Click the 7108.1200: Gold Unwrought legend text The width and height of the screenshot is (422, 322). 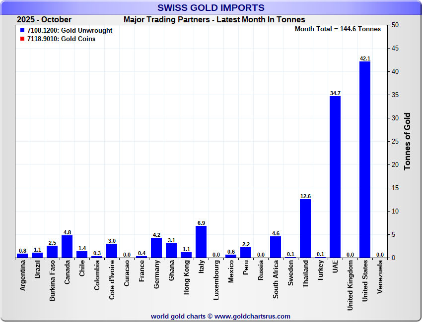70,31
